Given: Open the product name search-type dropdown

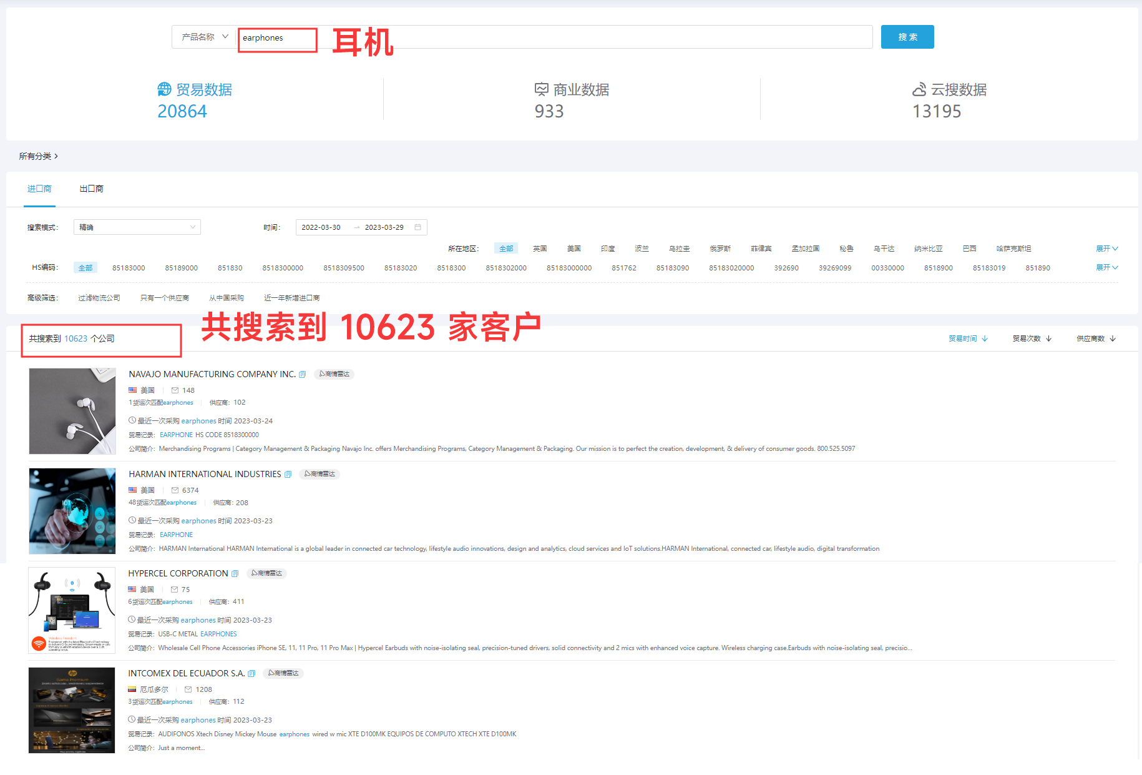Looking at the screenshot, I should [x=204, y=37].
